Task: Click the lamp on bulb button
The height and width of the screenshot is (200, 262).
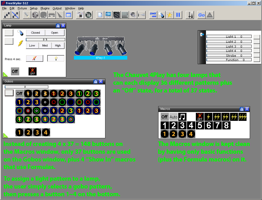Action: [x=56, y=59]
